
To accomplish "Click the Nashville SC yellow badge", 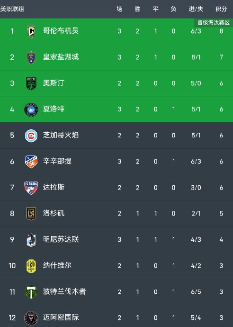I will [31, 266].
